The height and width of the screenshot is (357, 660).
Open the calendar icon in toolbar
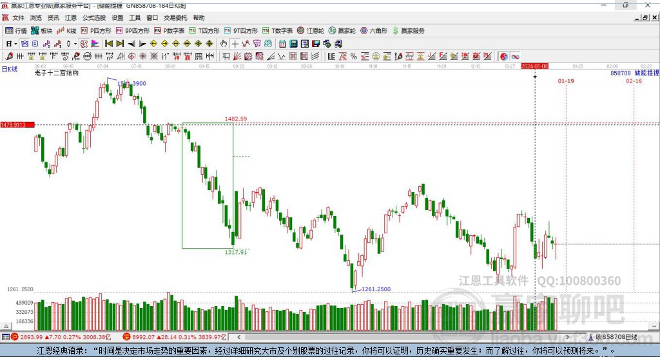pos(282,44)
